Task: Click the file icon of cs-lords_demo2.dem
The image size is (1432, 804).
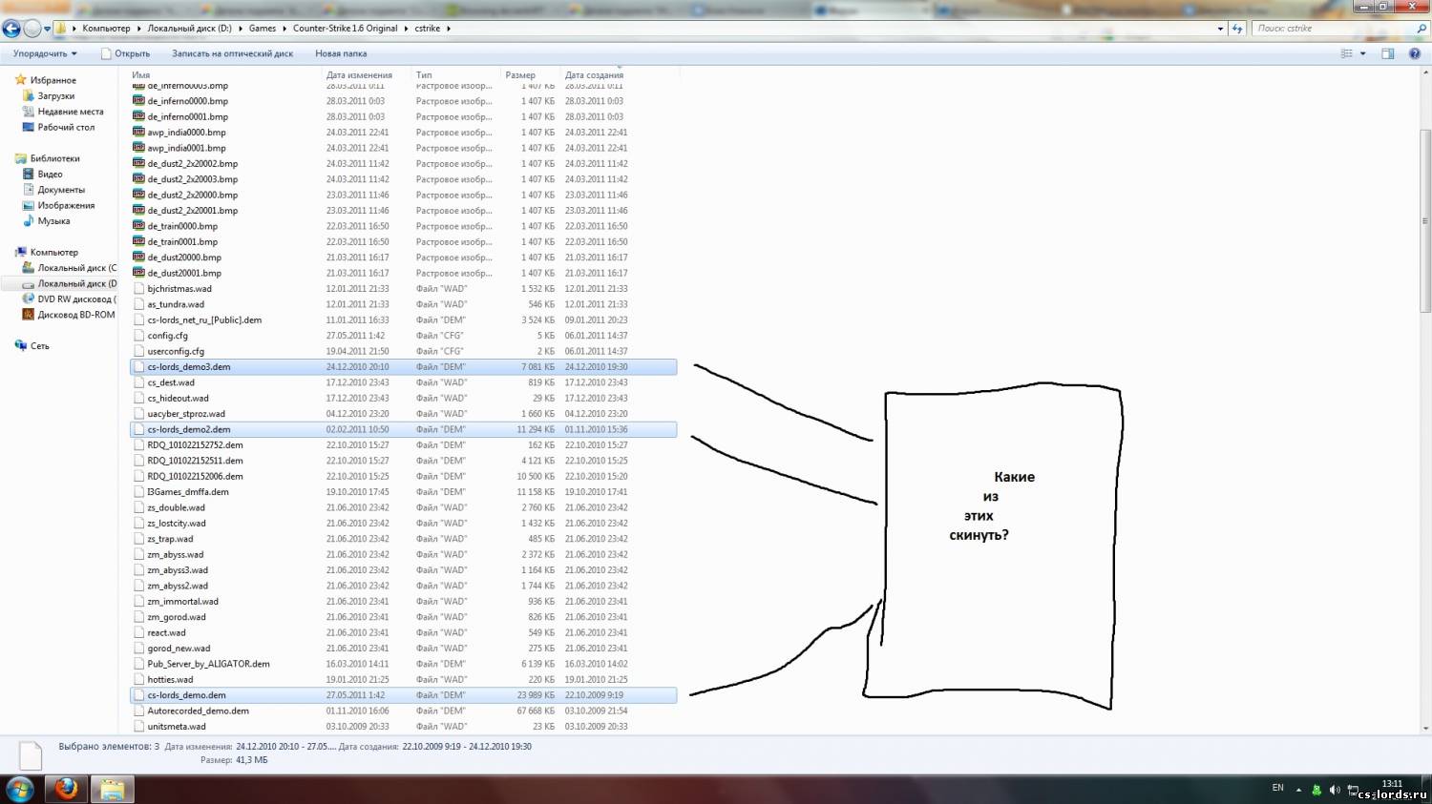Action: pyautogui.click(x=138, y=429)
